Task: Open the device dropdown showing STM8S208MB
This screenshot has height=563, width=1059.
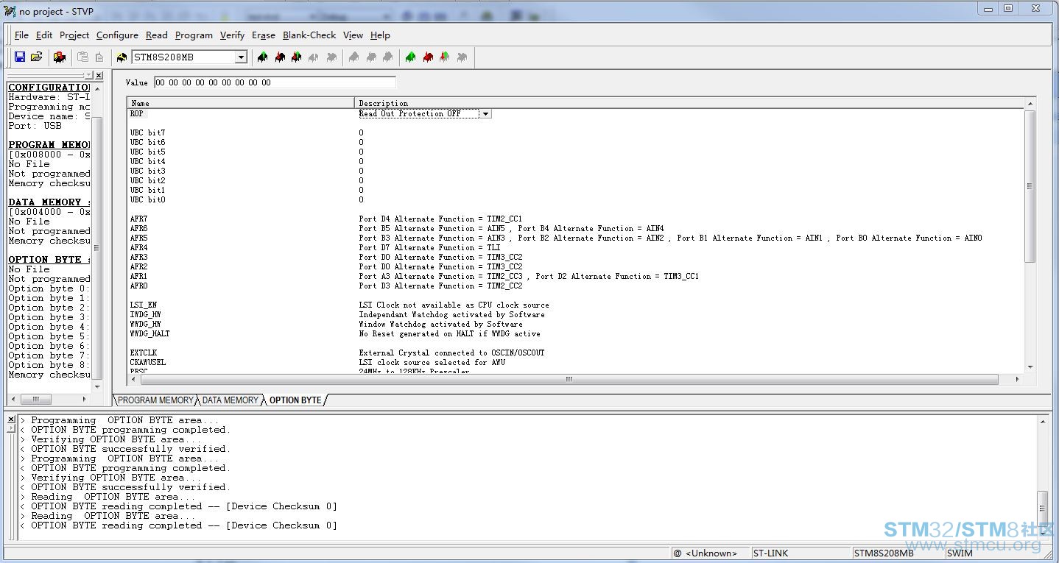Action: pyautogui.click(x=241, y=57)
